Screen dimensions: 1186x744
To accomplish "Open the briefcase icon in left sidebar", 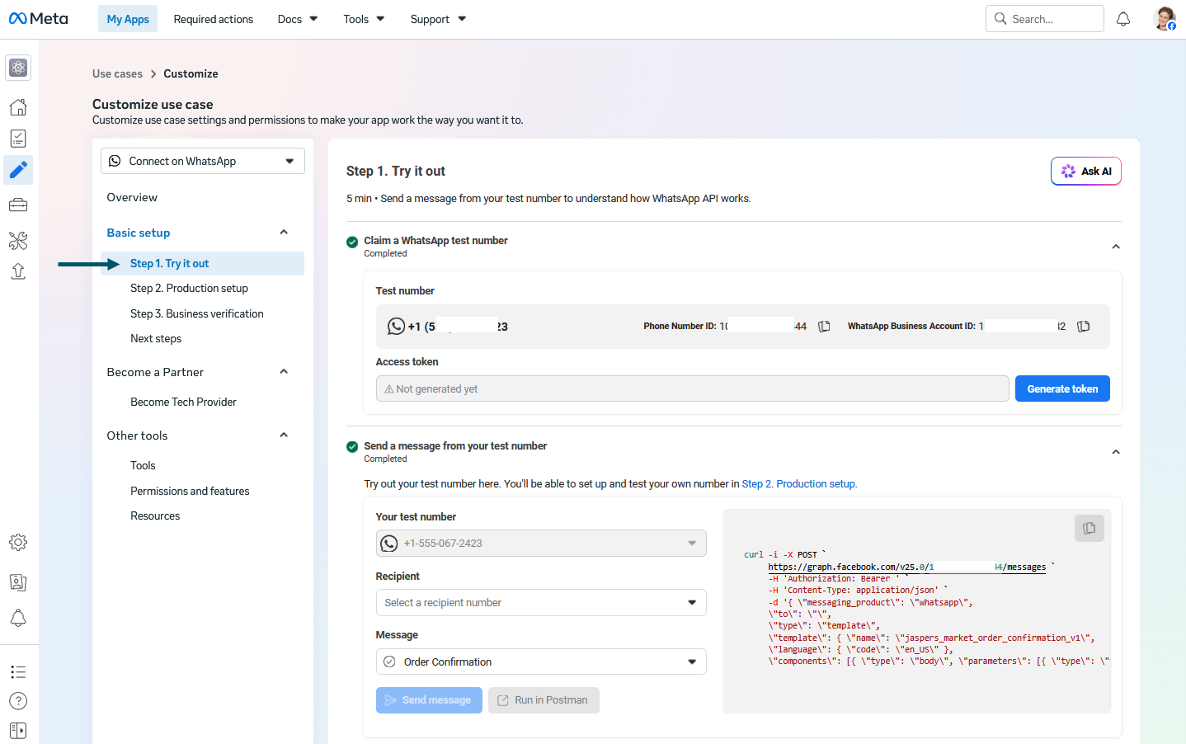I will point(18,205).
